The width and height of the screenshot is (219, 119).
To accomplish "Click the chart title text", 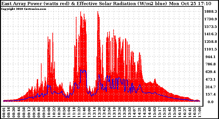I will point(106,3).
